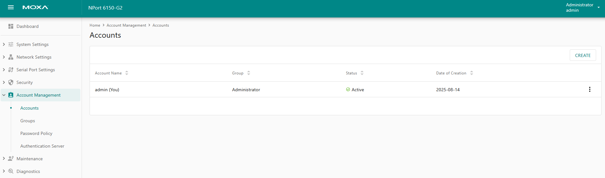The height and width of the screenshot is (178, 605).
Task: Expand the Maintenance section chevron
Action: 4,158
